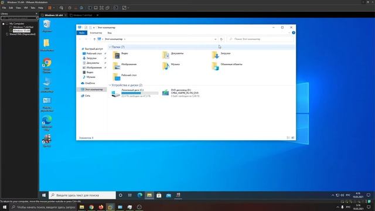This screenshot has width=375, height=211.
Task: Open the VMware Help menu
Action: pos(40,8)
